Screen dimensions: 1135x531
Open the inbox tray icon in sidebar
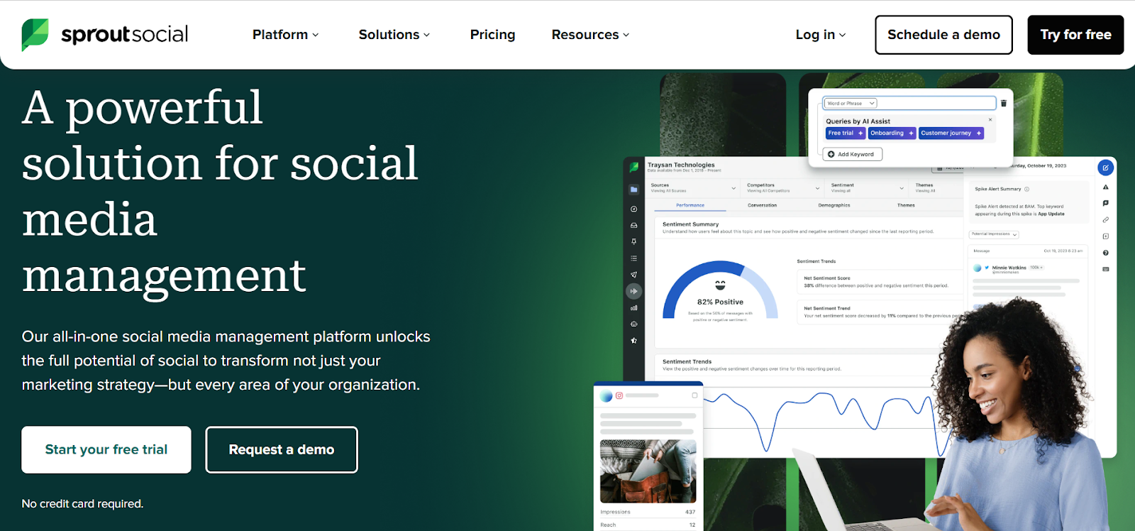(x=634, y=225)
